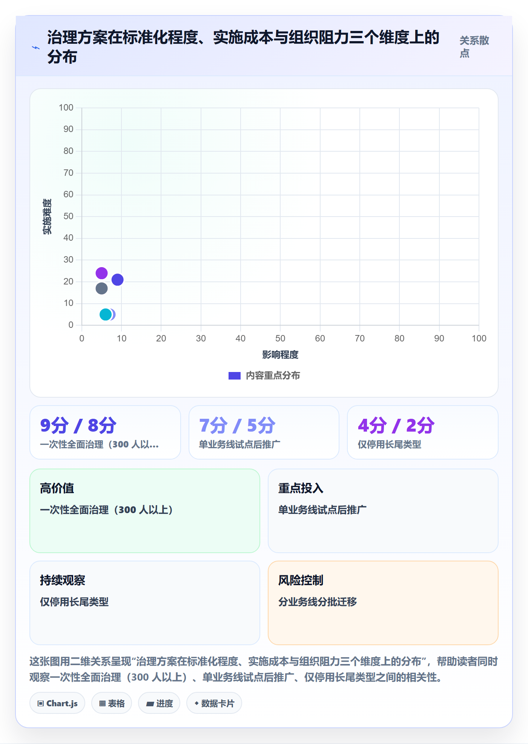Click the blue lightning icon beside the title
528x744 pixels.
click(35, 48)
